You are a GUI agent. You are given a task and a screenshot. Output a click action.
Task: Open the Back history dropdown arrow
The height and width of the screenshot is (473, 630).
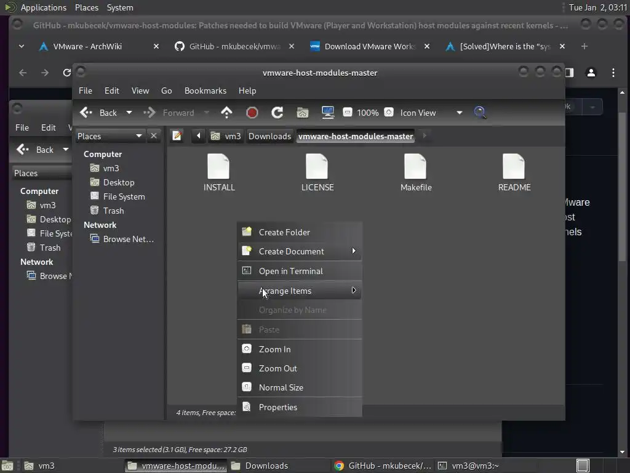pos(129,113)
